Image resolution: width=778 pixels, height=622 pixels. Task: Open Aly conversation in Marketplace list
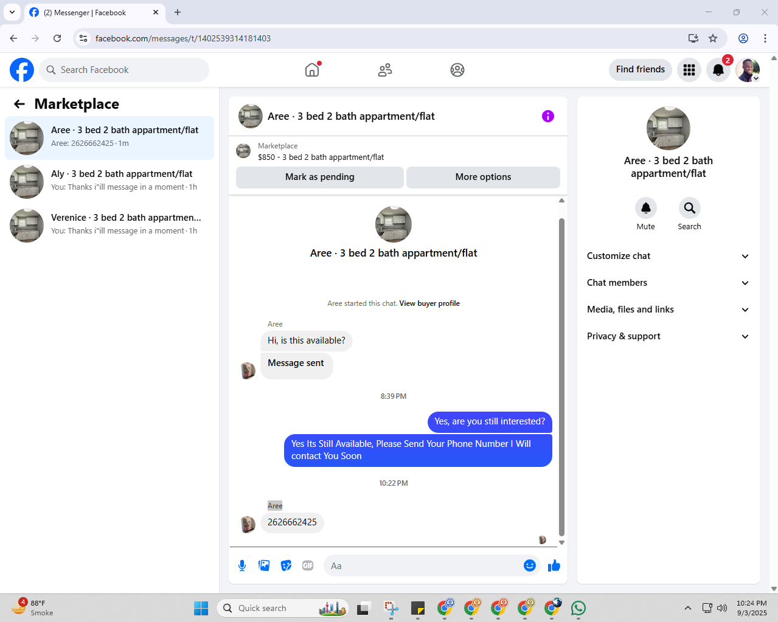click(x=109, y=182)
